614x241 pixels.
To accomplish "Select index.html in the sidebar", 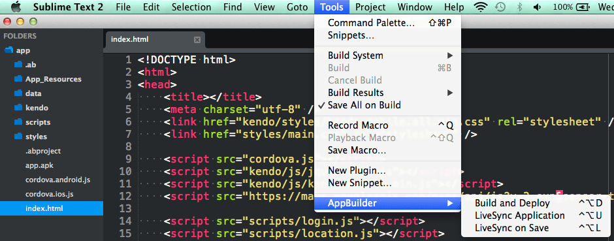I will 52,208.
